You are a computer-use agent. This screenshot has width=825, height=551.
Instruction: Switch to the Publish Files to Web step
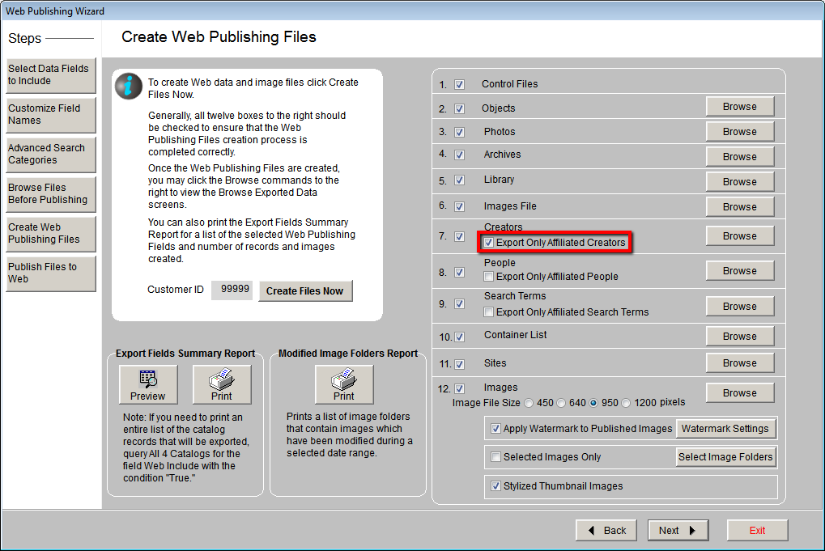pos(50,274)
